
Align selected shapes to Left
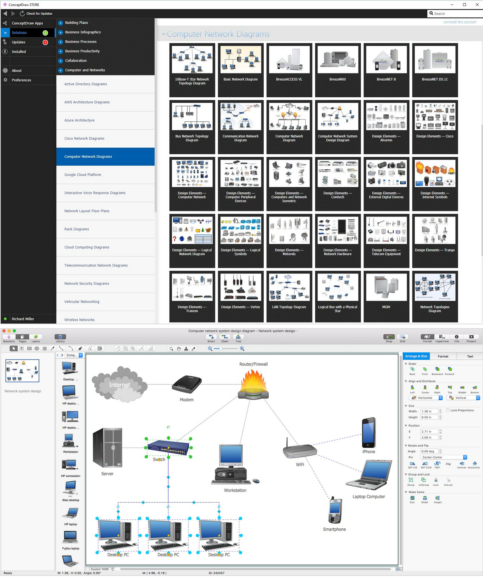point(412,388)
